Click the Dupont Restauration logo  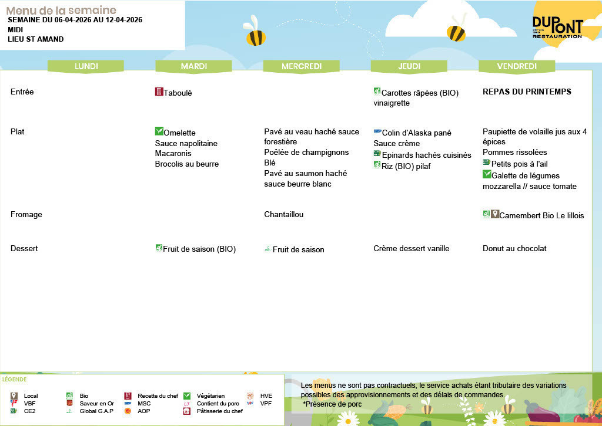pyautogui.click(x=557, y=28)
